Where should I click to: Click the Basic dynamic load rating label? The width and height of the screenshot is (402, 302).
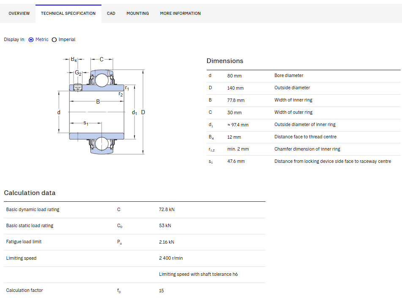[x=33, y=210]
